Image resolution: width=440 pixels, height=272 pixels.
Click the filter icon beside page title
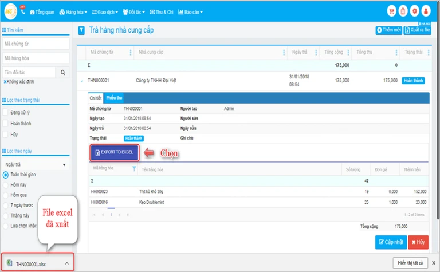(x=81, y=30)
